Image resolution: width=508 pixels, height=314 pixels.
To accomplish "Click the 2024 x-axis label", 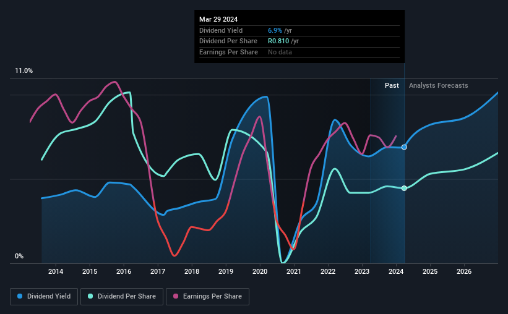I will [396, 271].
